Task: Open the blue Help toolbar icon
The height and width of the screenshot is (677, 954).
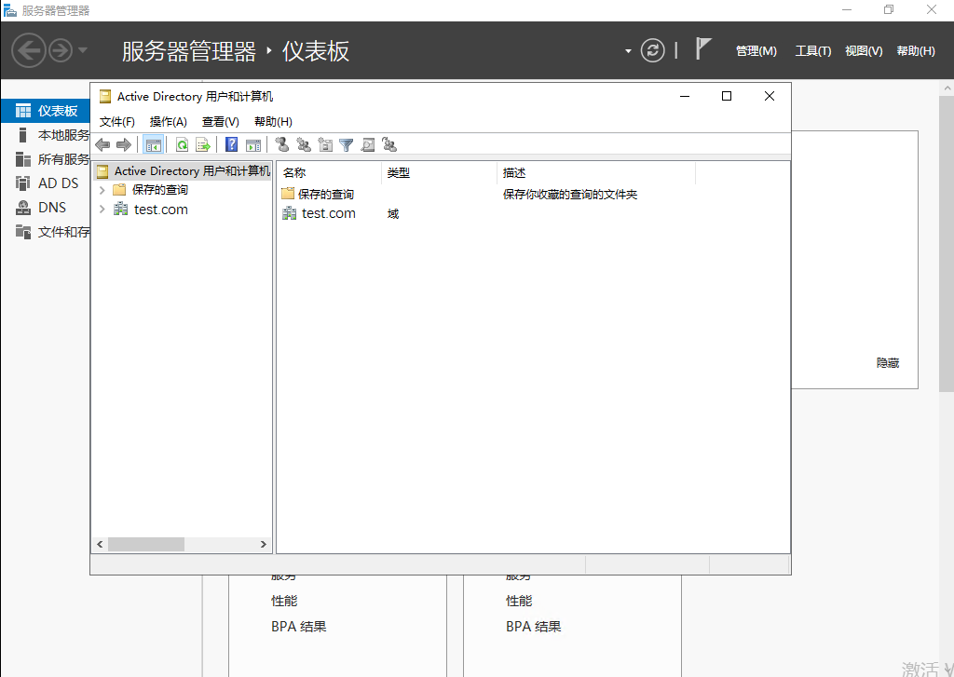Action: point(232,144)
